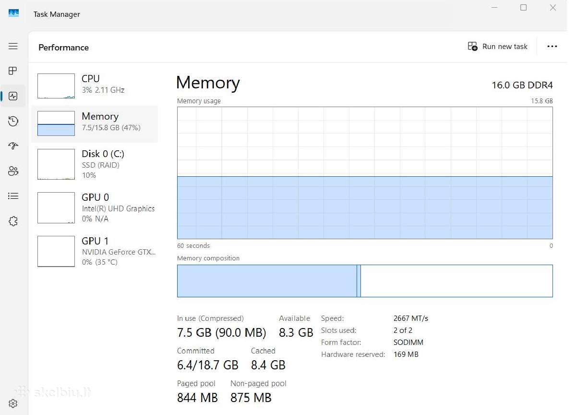Click the 60 seconds graph label
576x415 pixels.
point(193,245)
